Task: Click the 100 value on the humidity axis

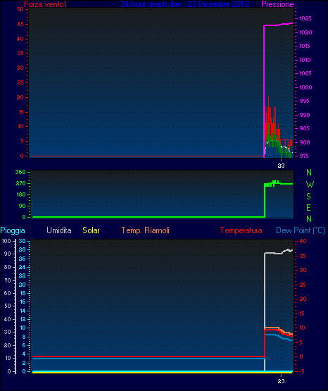Action: click(x=6, y=241)
